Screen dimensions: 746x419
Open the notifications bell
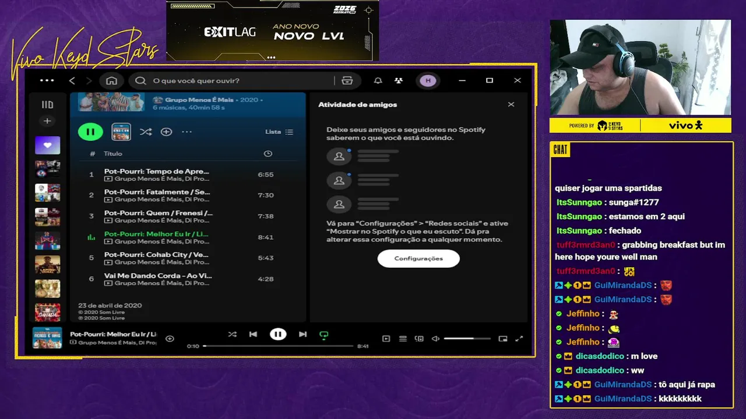point(378,81)
